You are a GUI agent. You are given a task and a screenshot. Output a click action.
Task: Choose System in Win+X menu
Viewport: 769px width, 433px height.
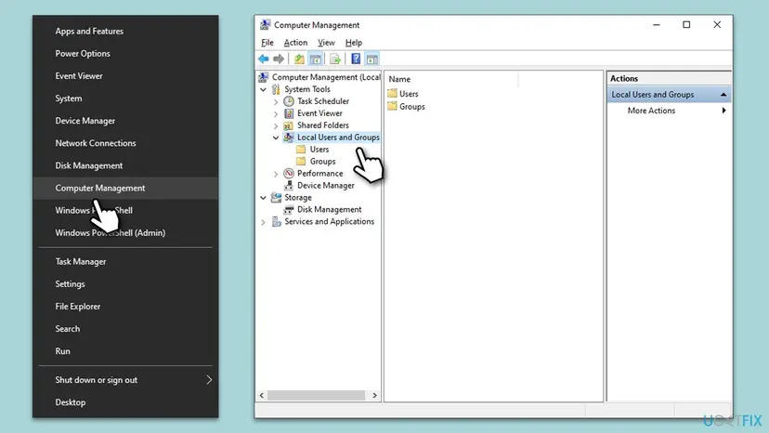coord(125,98)
